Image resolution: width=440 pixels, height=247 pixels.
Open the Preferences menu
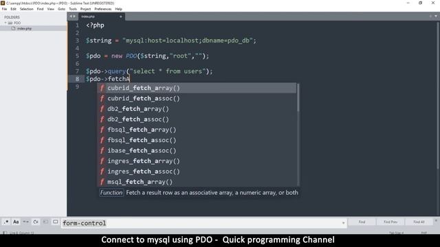[x=102, y=9]
